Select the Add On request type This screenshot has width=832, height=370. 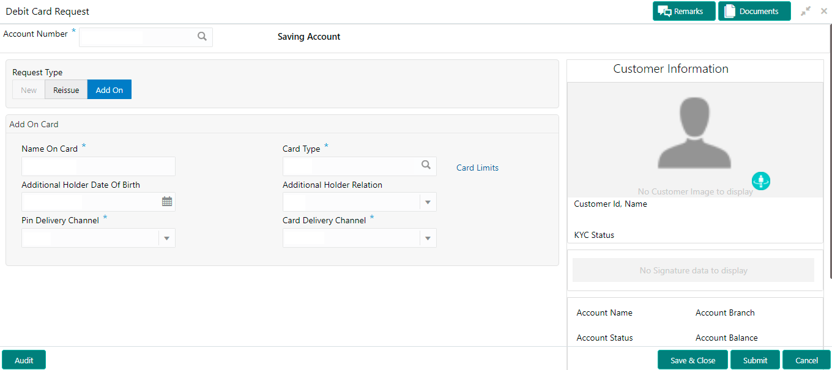point(110,90)
